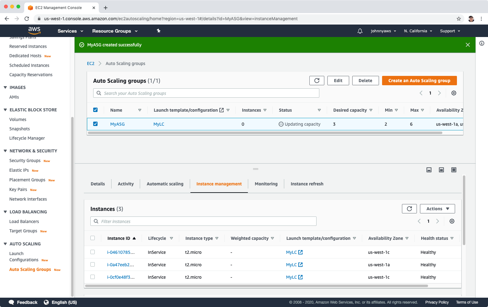Collapse the LOAD BALANCING section
This screenshot has height=307, width=488.
tap(5, 212)
